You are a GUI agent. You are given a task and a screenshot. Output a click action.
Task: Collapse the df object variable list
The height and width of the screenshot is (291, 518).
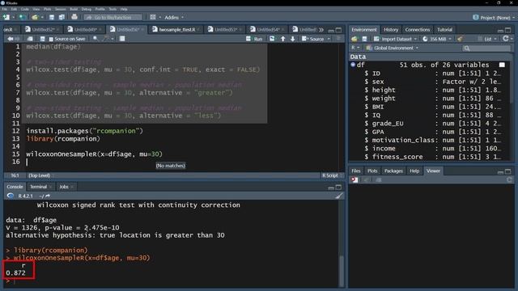coord(353,65)
